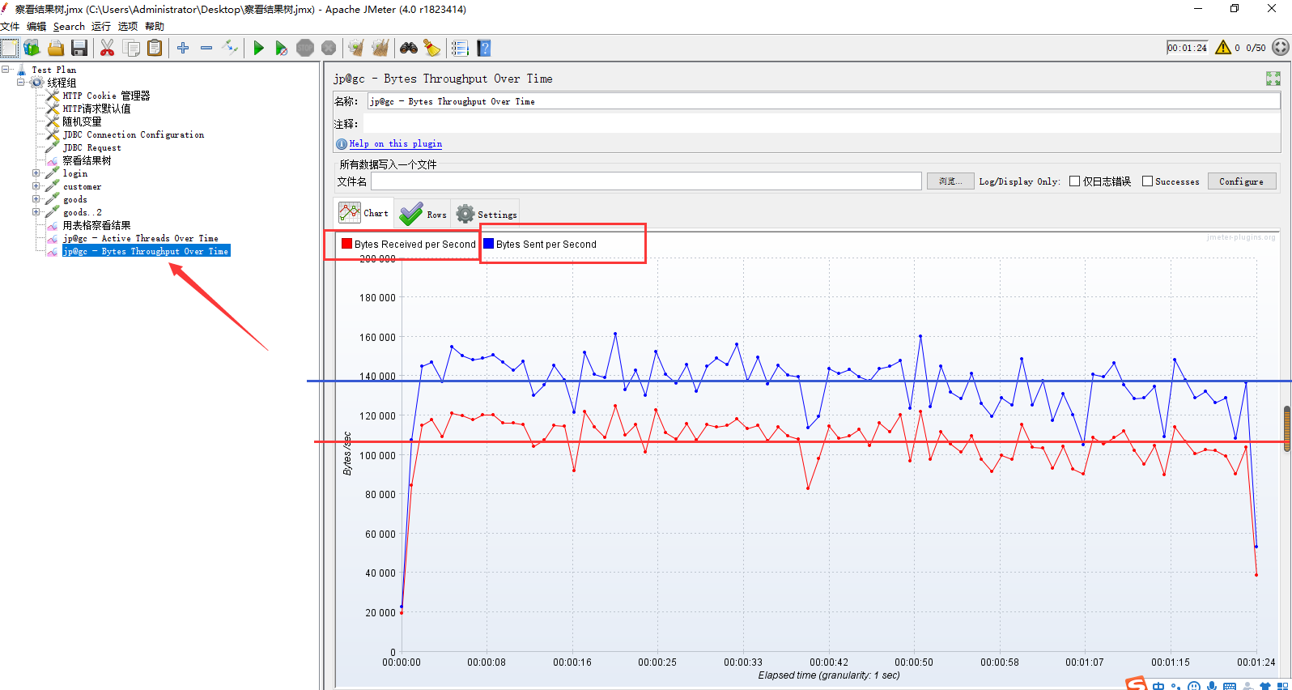Open the 编辑 menu
This screenshot has width=1292, height=690.
(36, 27)
